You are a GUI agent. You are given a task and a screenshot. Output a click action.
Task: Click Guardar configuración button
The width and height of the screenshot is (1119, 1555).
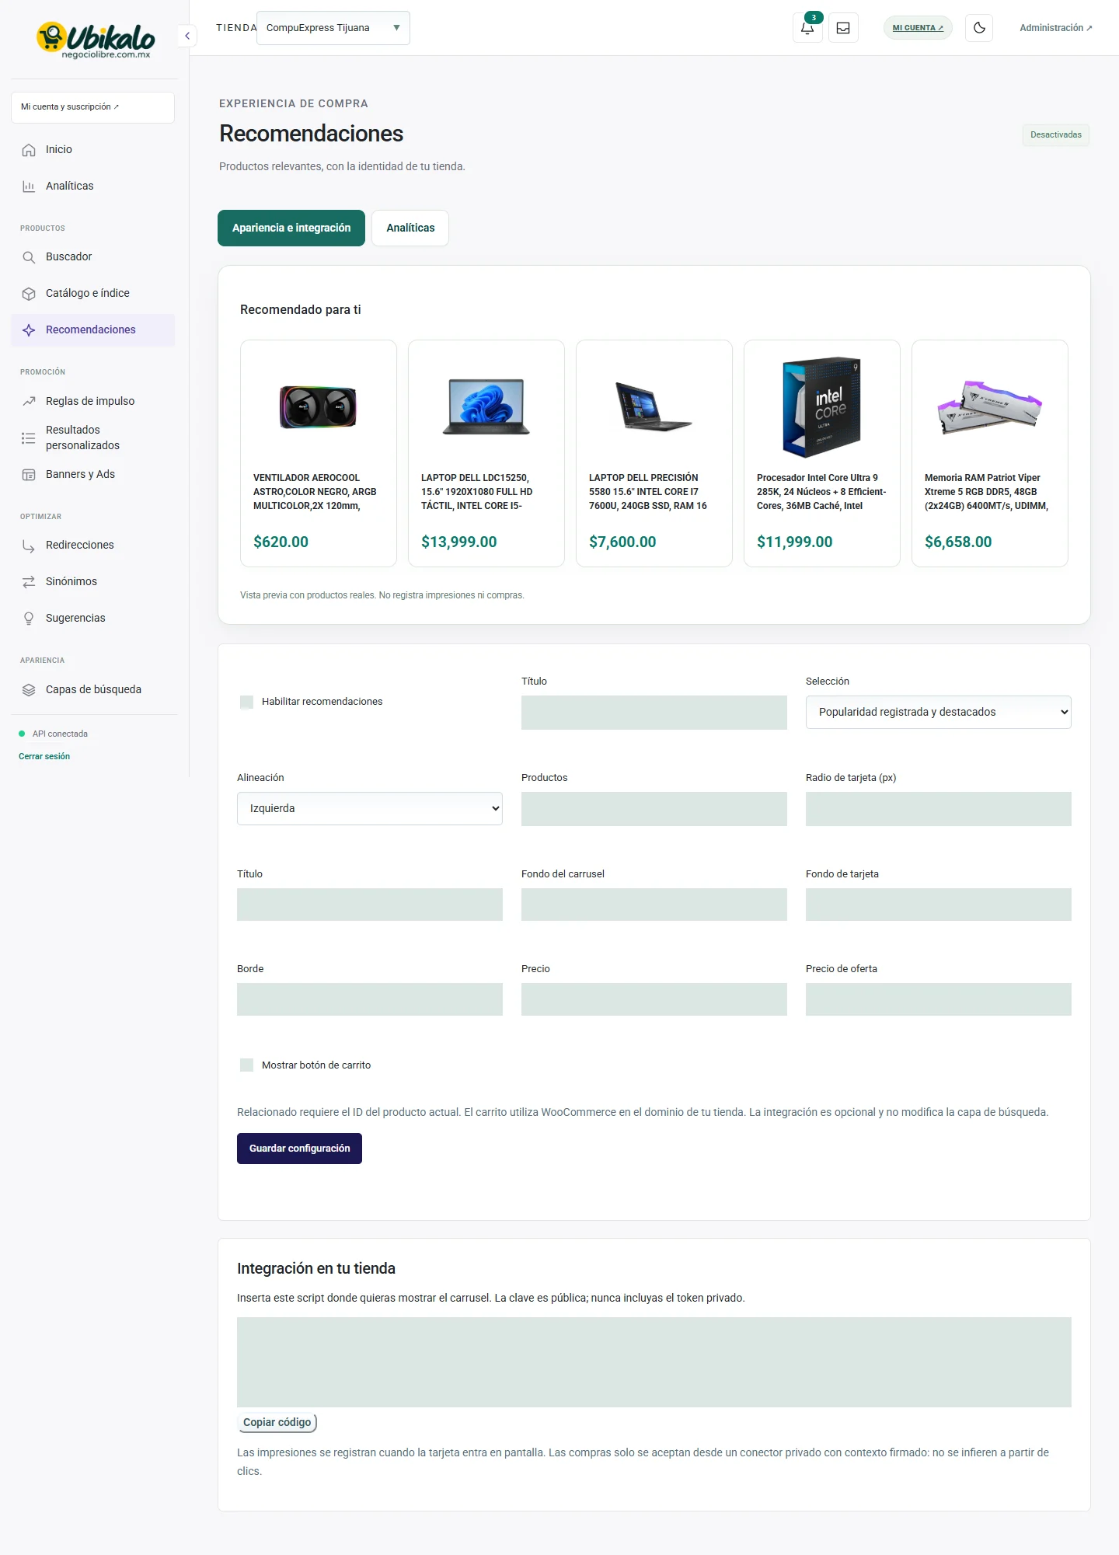[299, 1149]
